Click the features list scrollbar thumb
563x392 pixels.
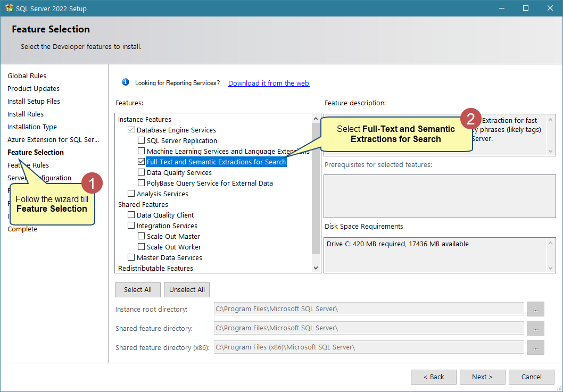316,188
